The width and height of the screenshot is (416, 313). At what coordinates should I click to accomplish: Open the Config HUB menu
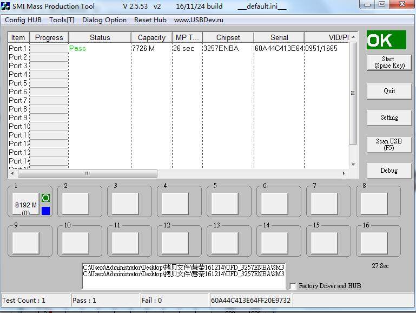click(23, 20)
